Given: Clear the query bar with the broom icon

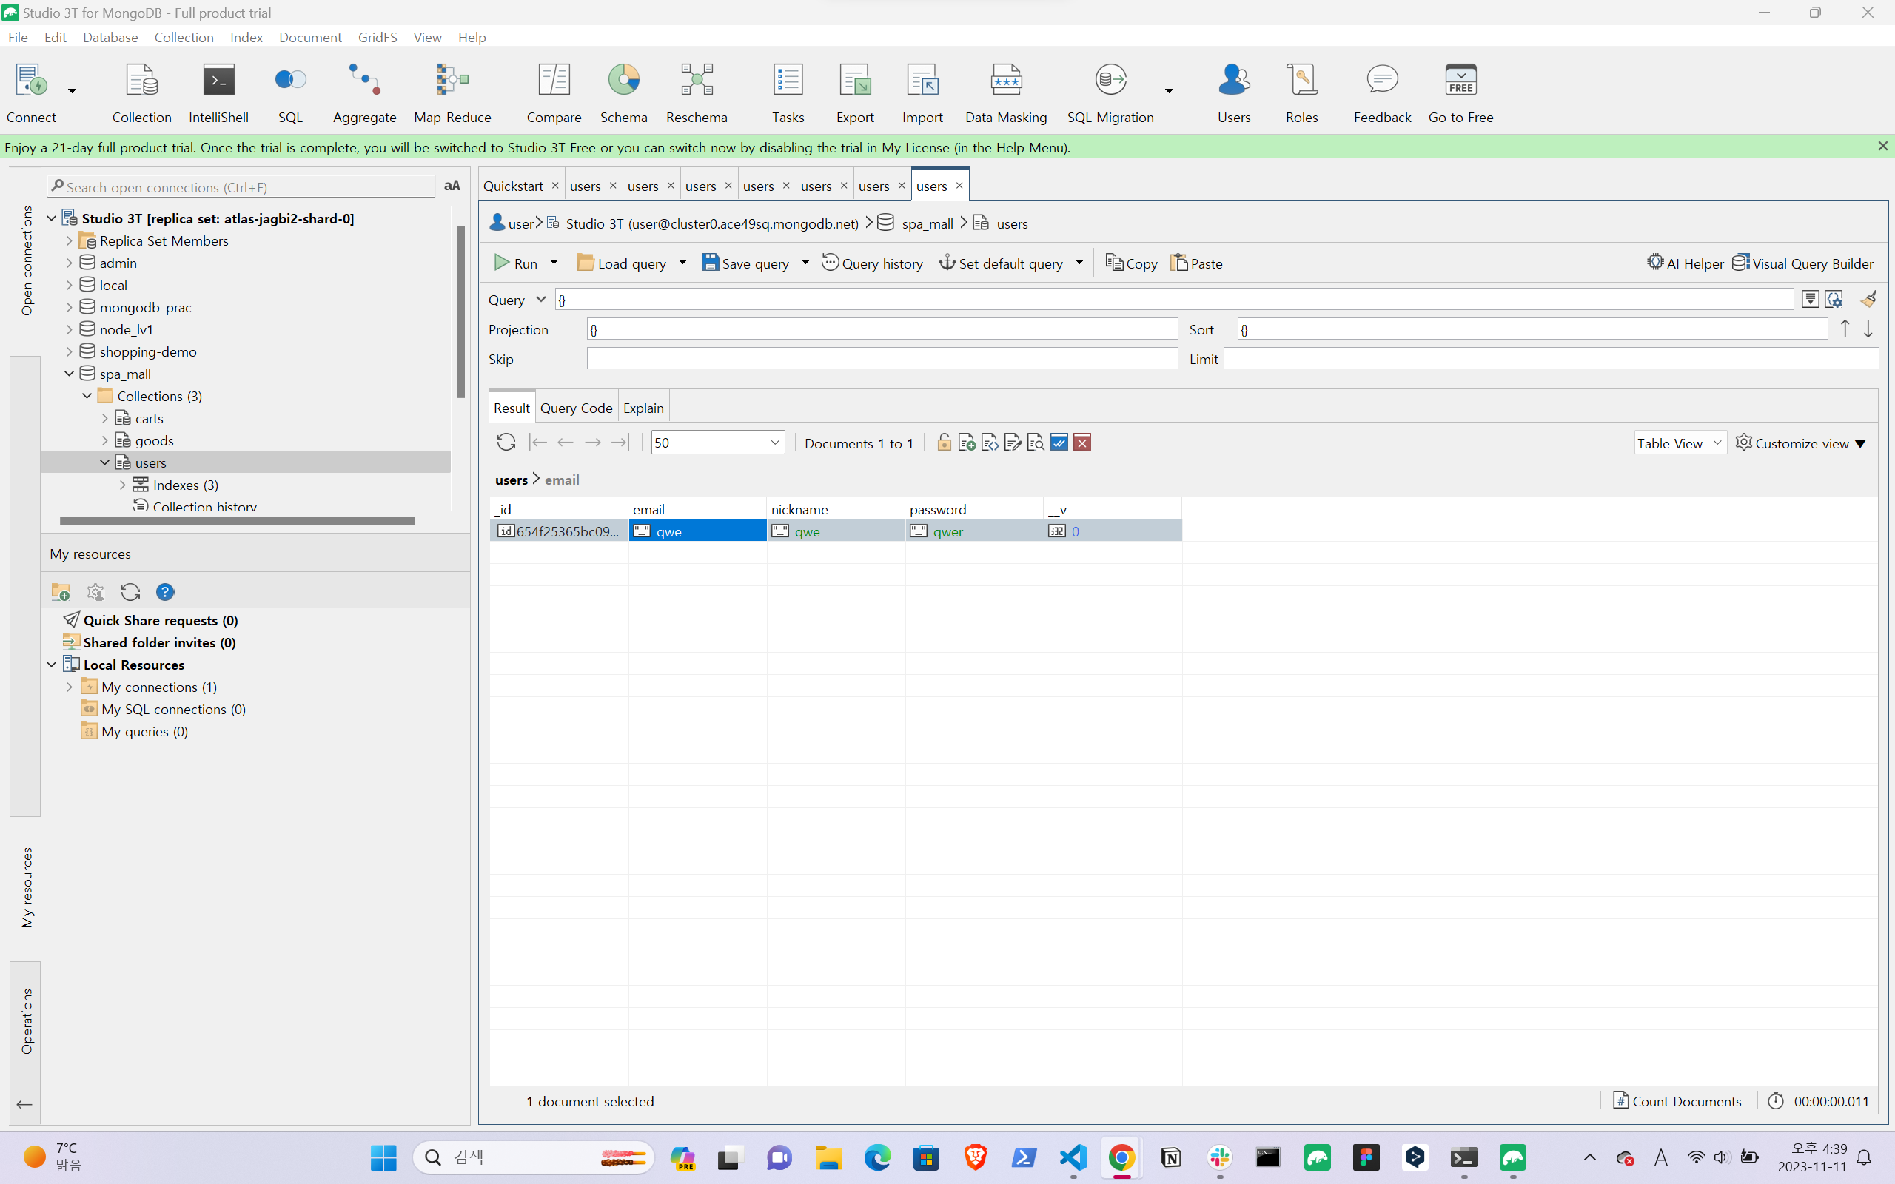Looking at the screenshot, I should (x=1868, y=299).
